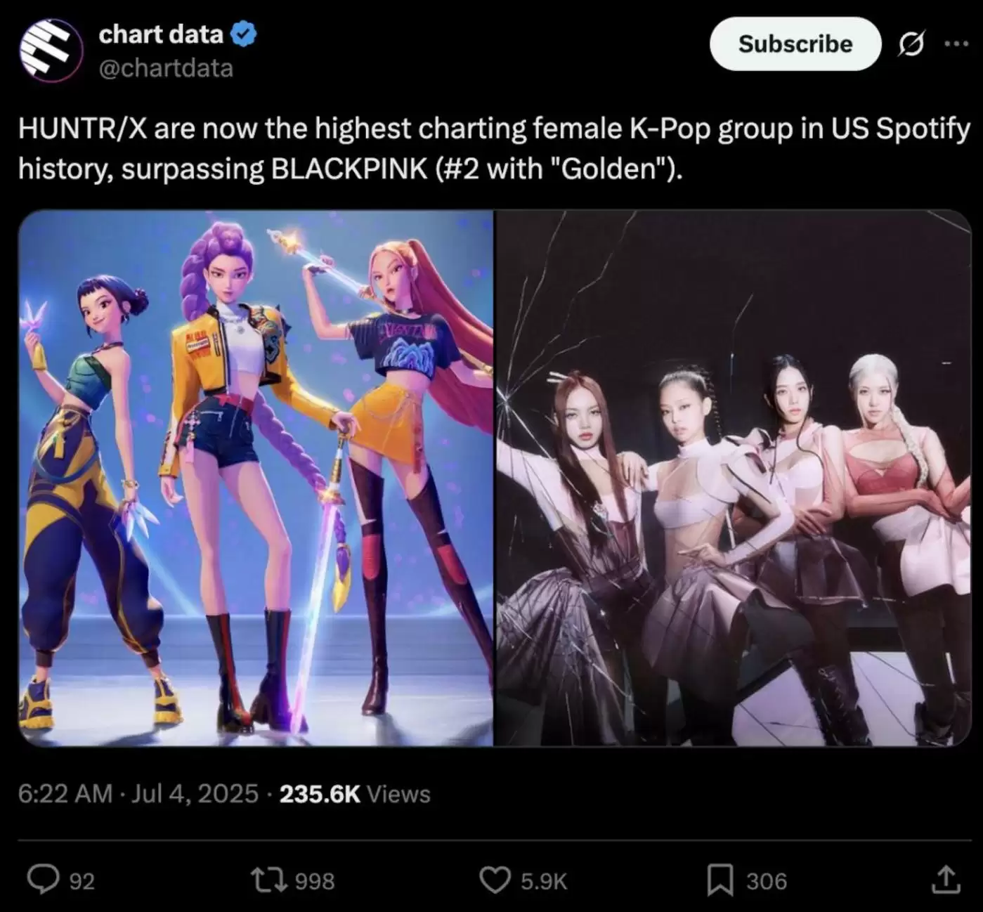
Task: Click the blue verified badge
Action: pyautogui.click(x=243, y=34)
